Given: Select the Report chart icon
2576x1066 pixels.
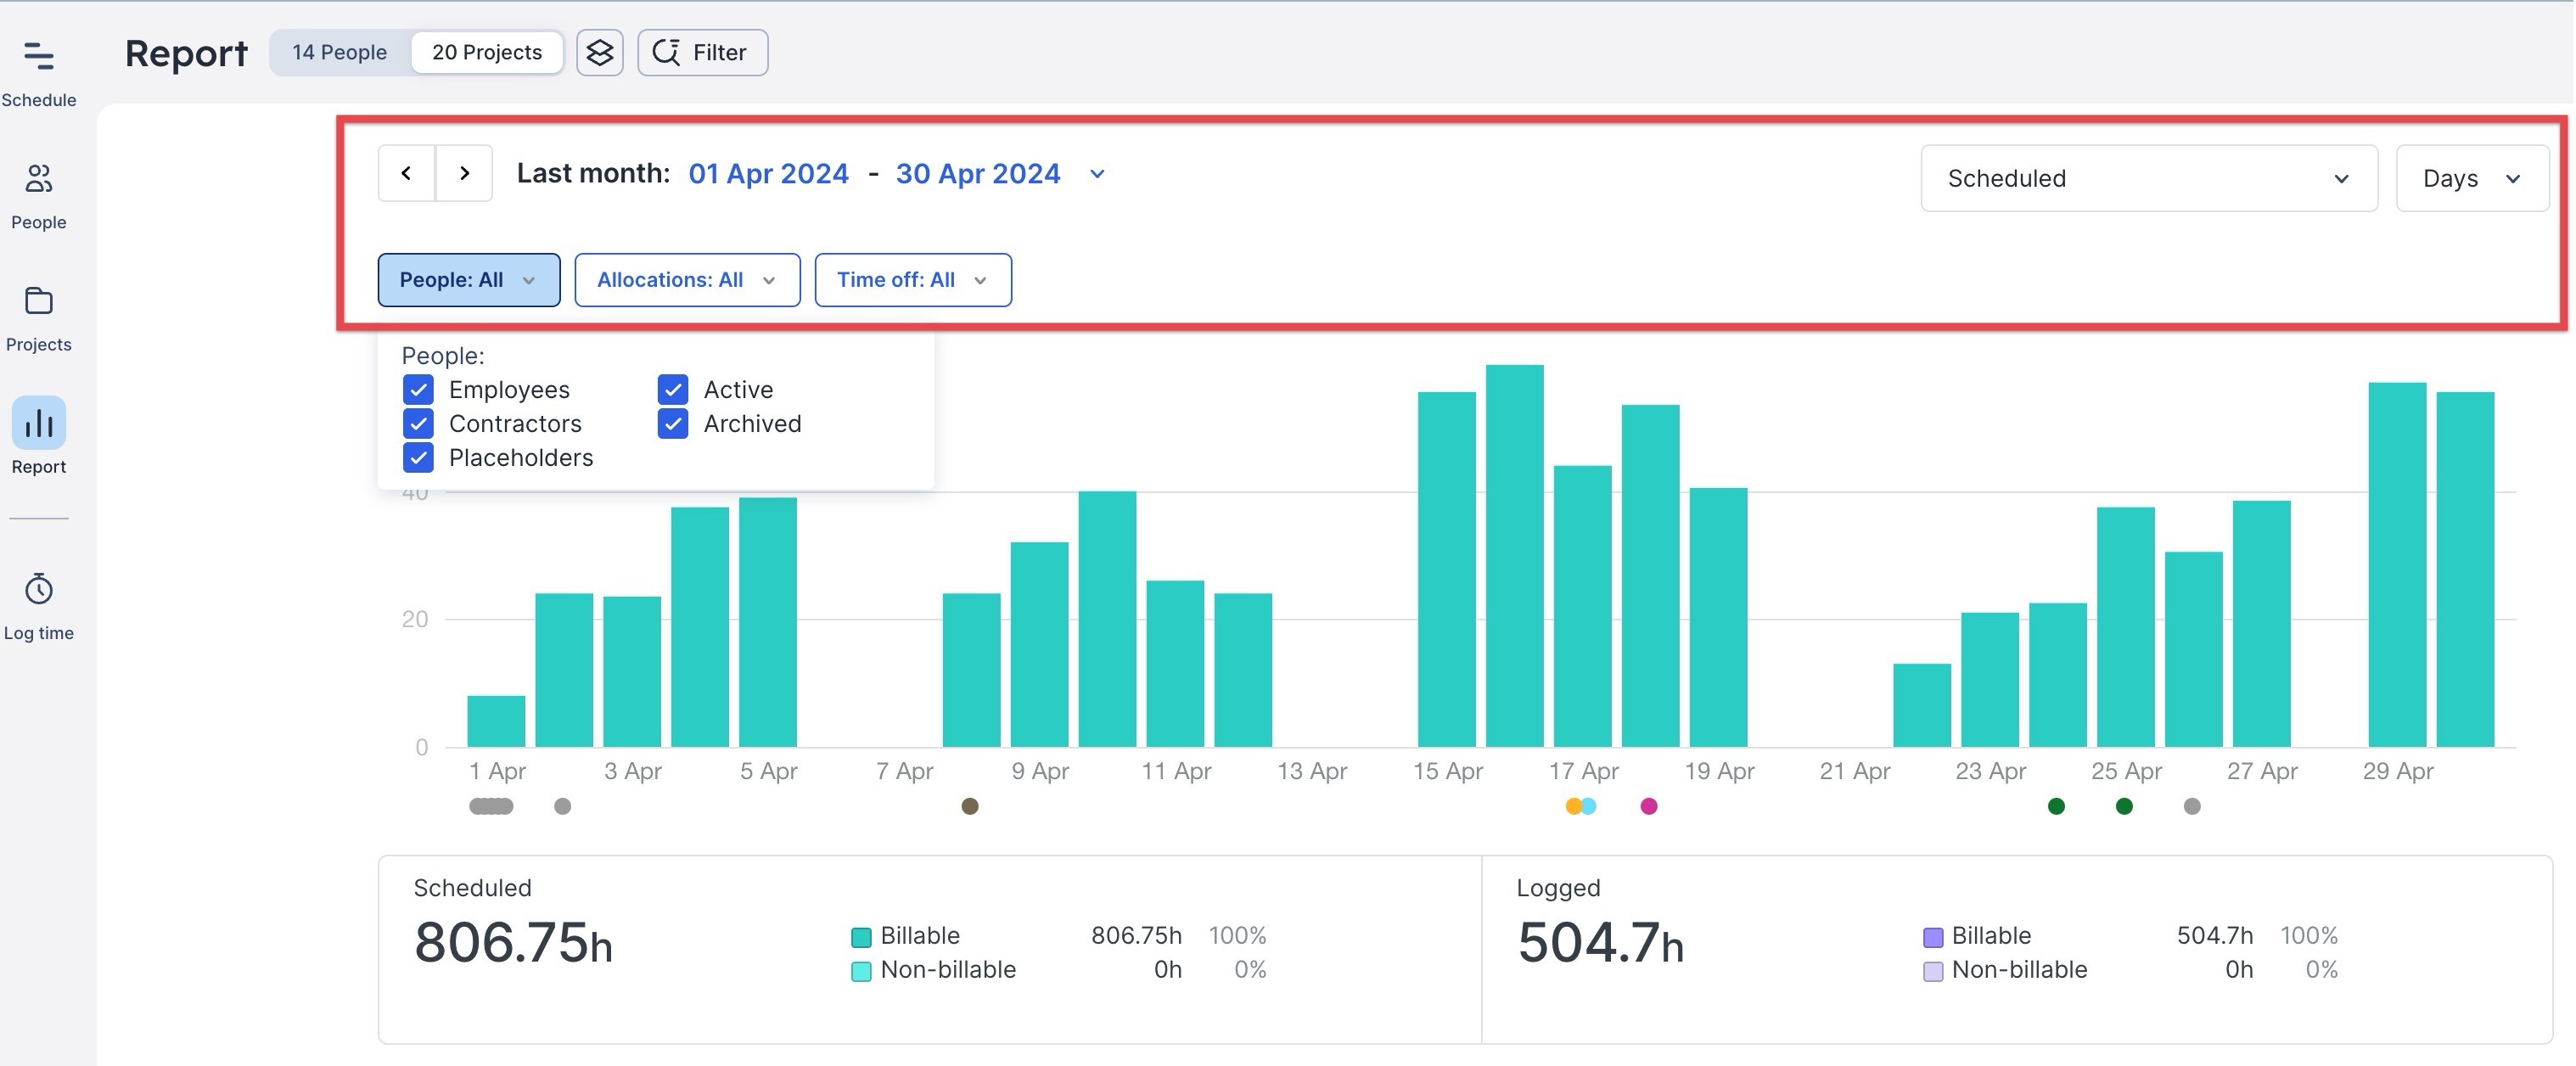Looking at the screenshot, I should (38, 424).
